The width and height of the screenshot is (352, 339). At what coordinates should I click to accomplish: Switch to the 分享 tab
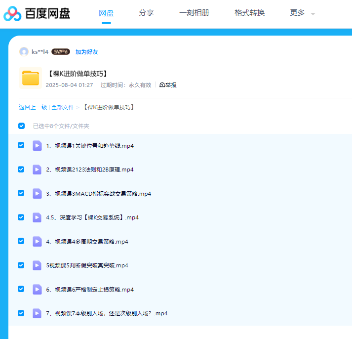tap(146, 13)
